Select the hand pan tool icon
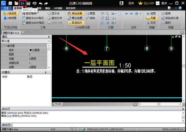 (119, 13)
